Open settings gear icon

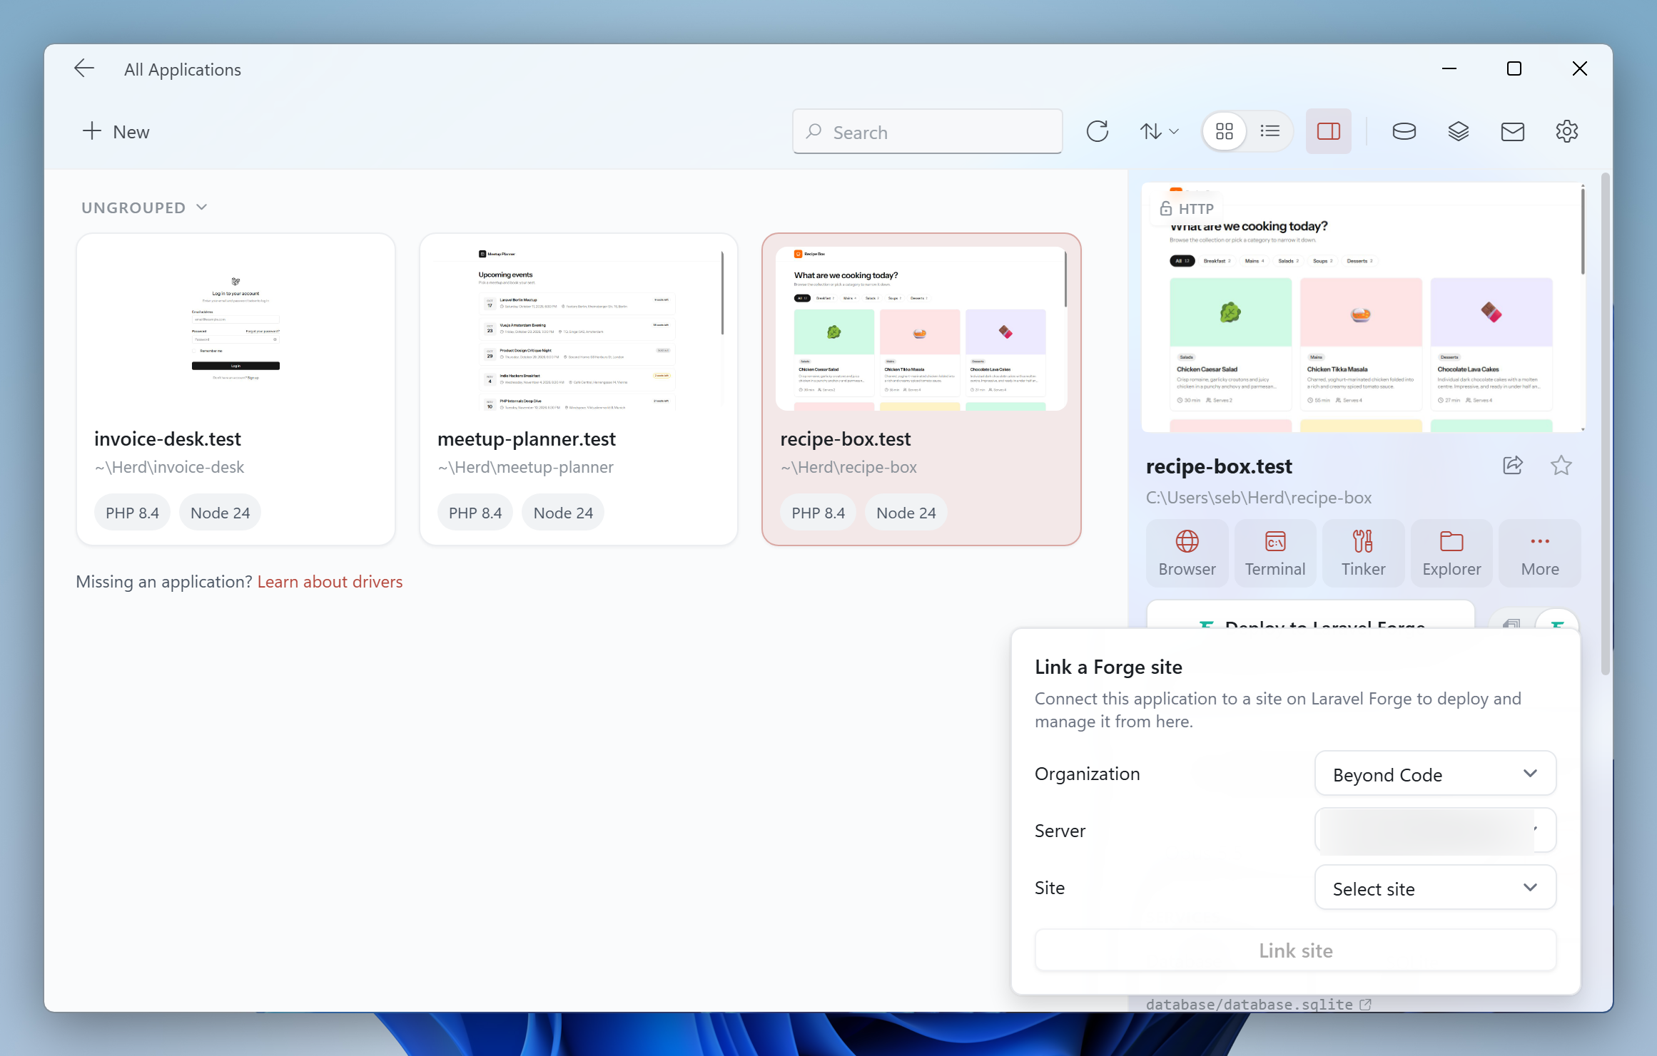click(x=1566, y=131)
